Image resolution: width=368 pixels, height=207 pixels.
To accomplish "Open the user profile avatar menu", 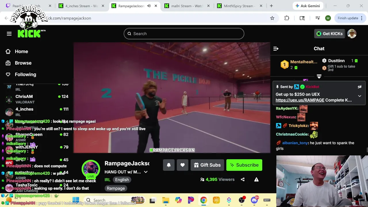I will point(352,34).
